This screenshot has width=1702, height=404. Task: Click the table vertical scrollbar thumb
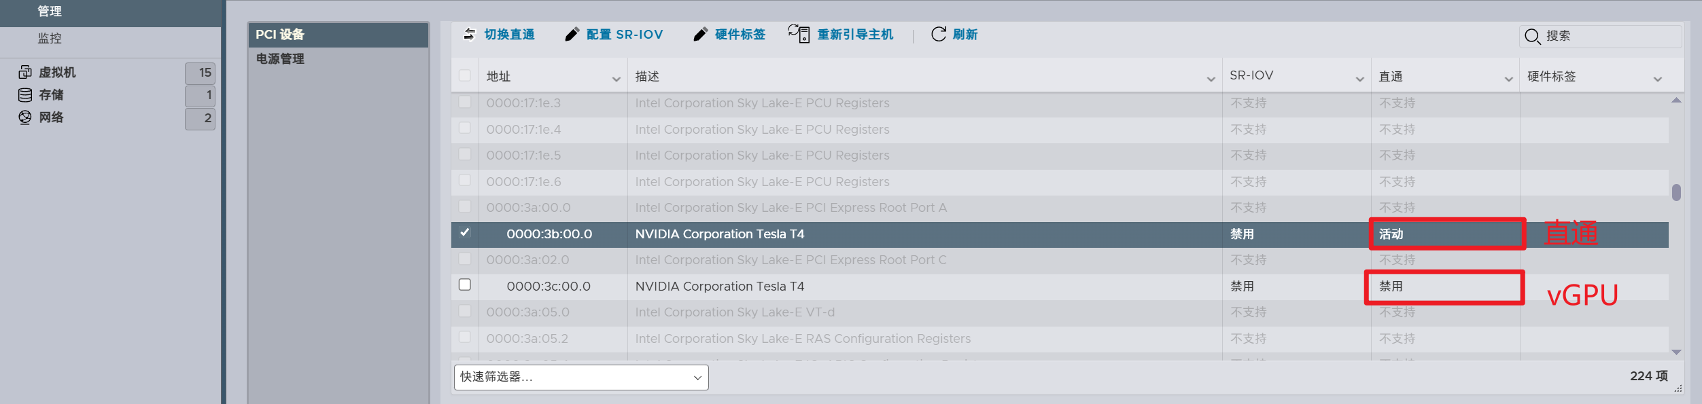(x=1676, y=193)
